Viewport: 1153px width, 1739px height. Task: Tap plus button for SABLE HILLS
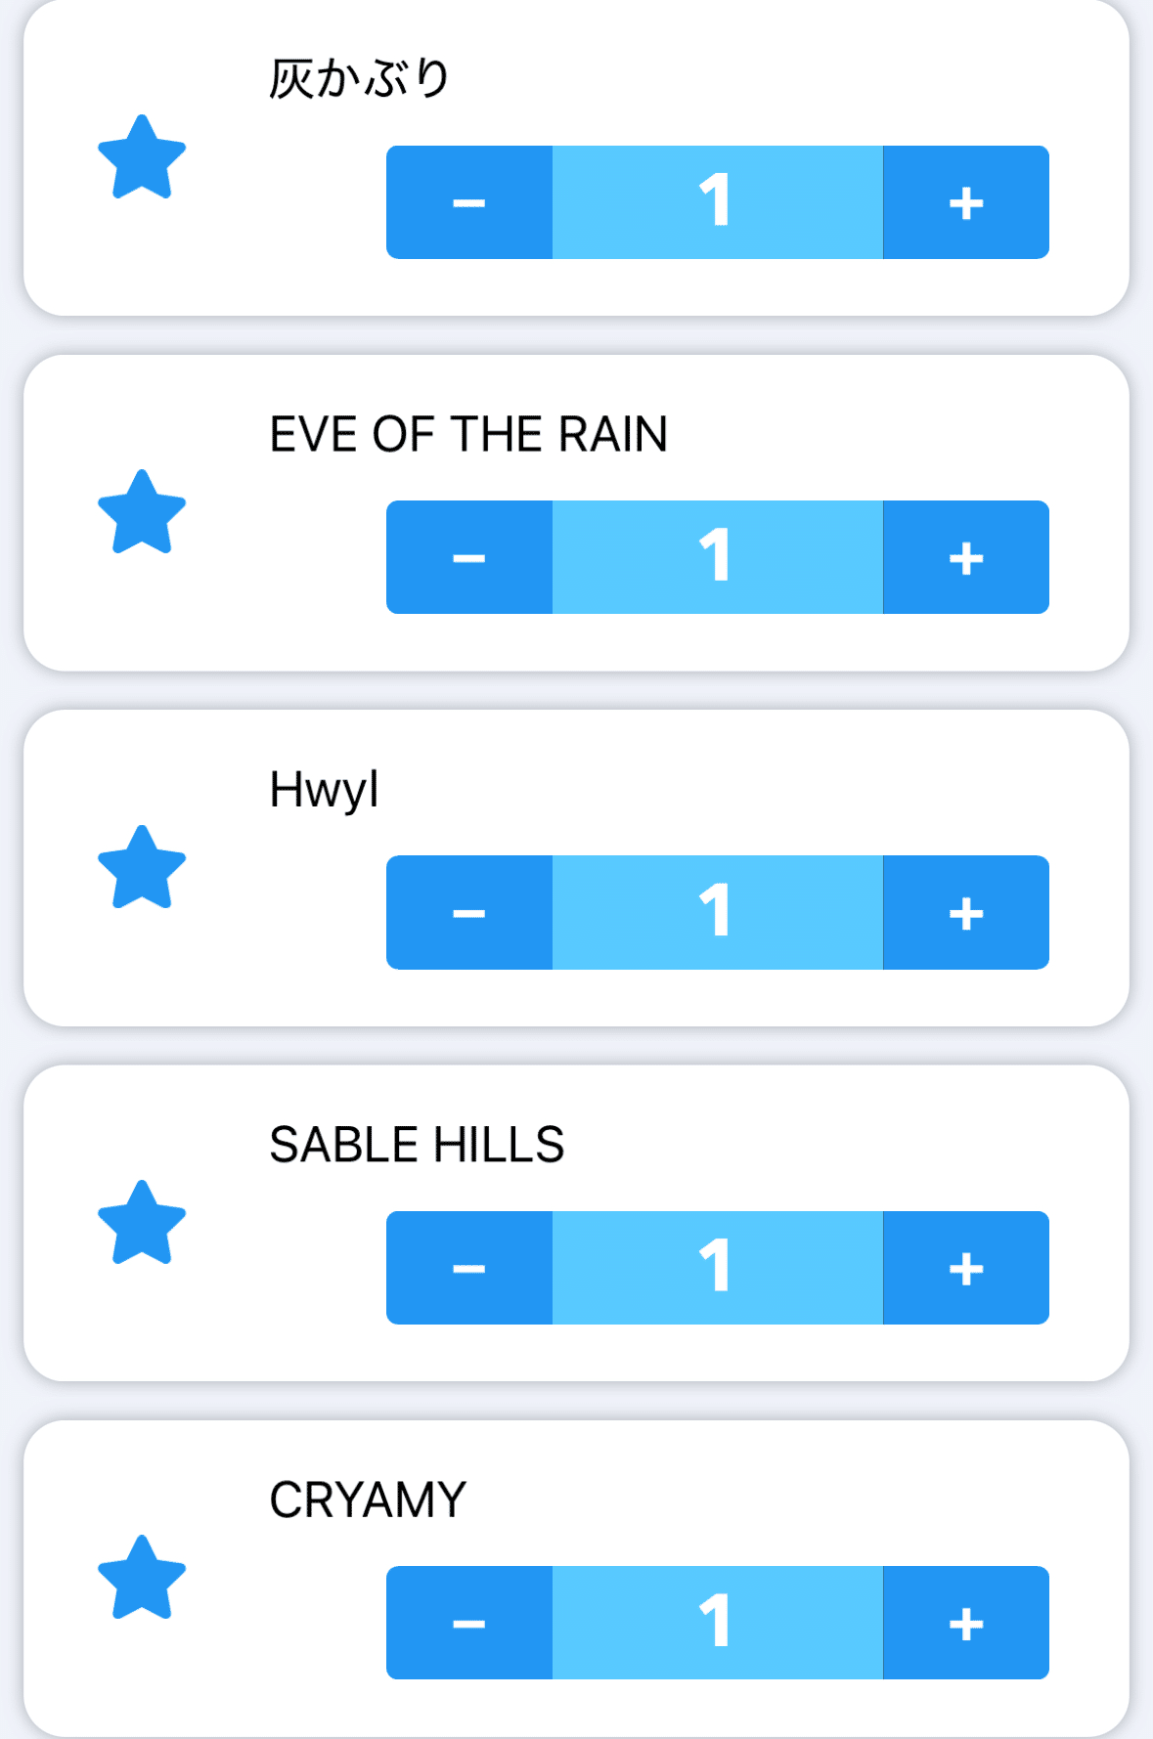[965, 1268]
